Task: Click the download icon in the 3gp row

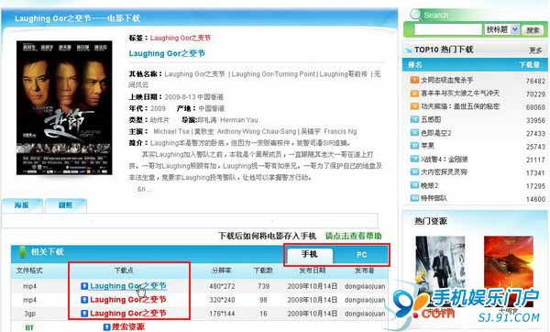Action: pyautogui.click(x=84, y=313)
